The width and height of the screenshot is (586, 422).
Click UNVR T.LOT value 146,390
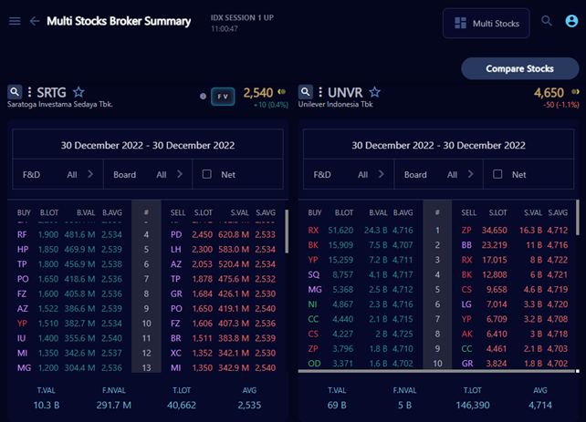(473, 406)
